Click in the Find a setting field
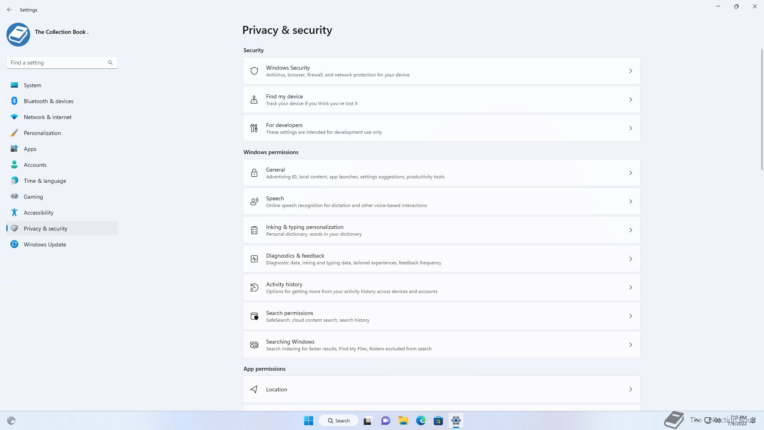The width and height of the screenshot is (764, 430). coord(62,63)
